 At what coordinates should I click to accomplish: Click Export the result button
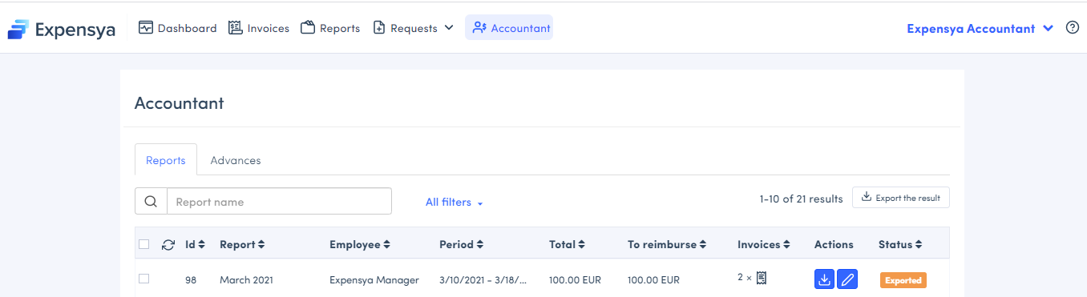pos(901,198)
